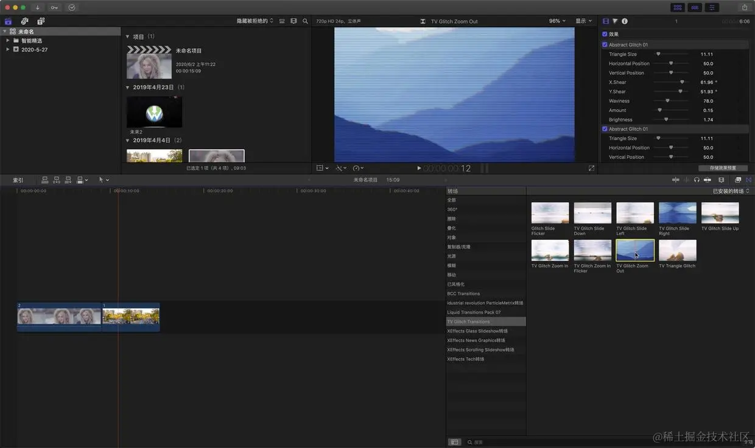Open the 已安装的转场 dropdown
Screen dimensions: 755x448
point(731,191)
